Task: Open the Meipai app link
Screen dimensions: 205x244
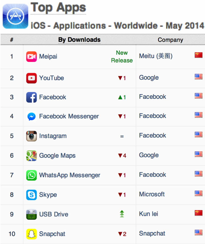Action: (48, 56)
